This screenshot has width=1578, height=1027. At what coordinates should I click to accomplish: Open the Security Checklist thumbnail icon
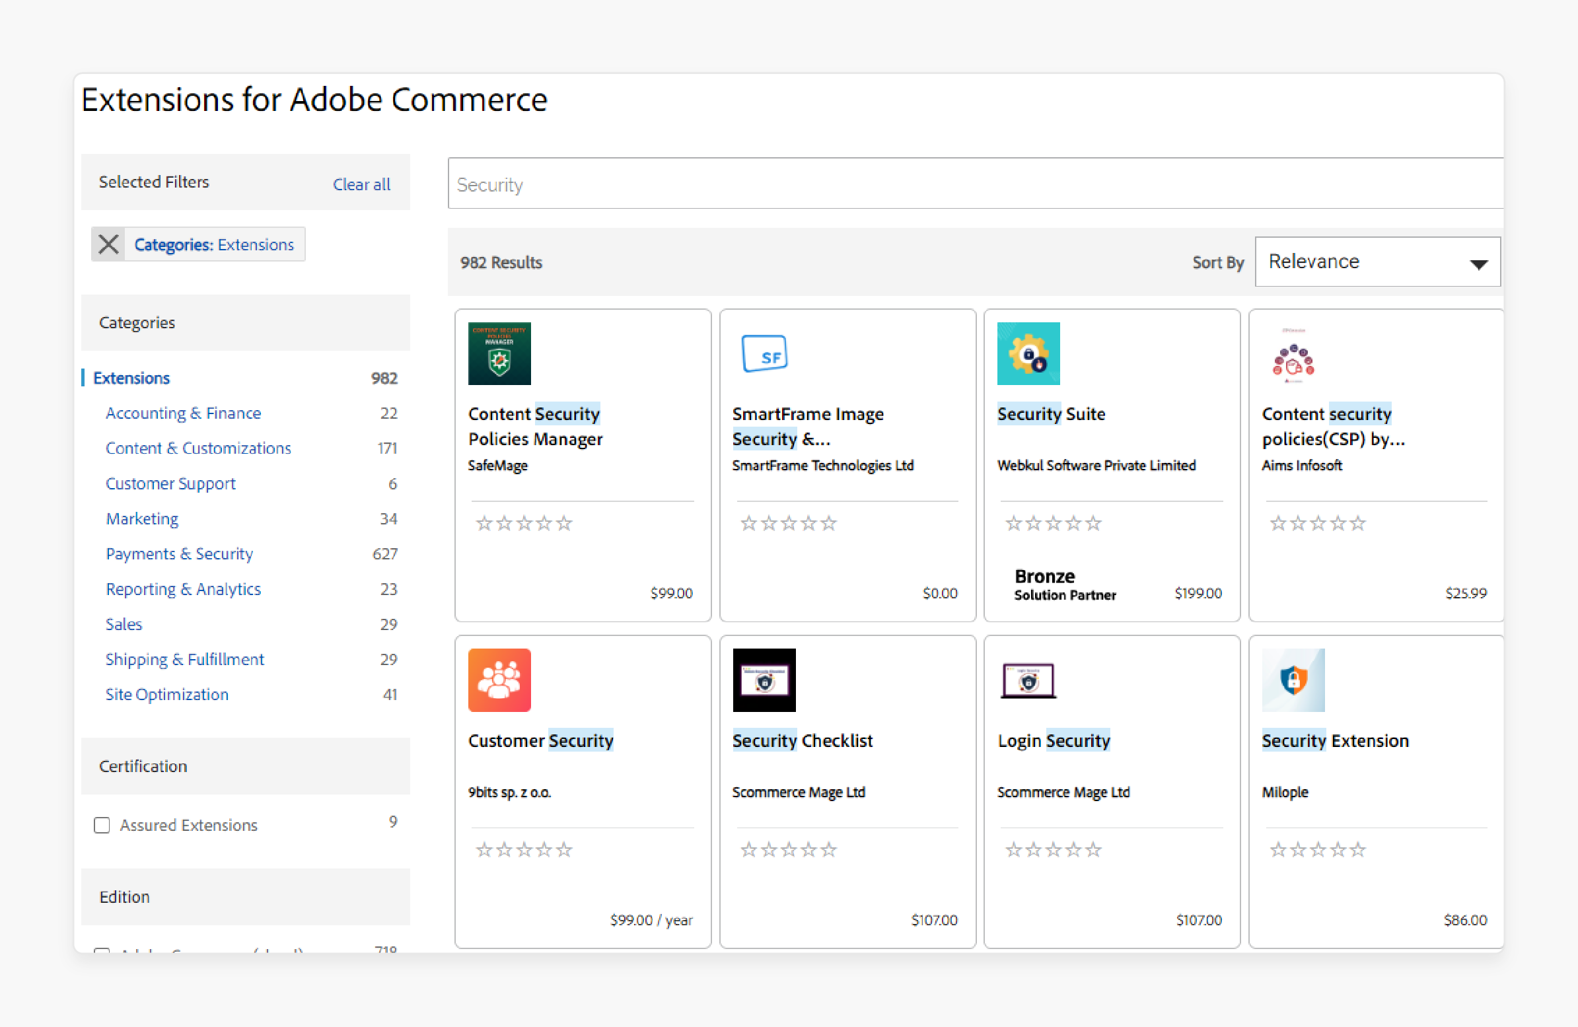[764, 680]
